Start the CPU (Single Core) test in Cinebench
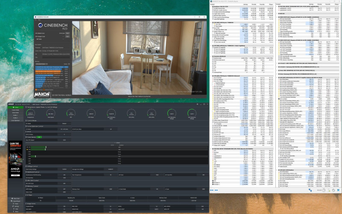Image resolution: width=342 pixels, height=214 pixels. 68,37
